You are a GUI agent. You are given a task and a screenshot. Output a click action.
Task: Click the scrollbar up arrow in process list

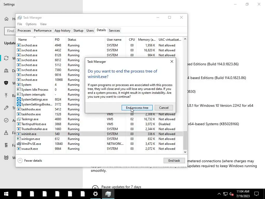click(x=185, y=39)
